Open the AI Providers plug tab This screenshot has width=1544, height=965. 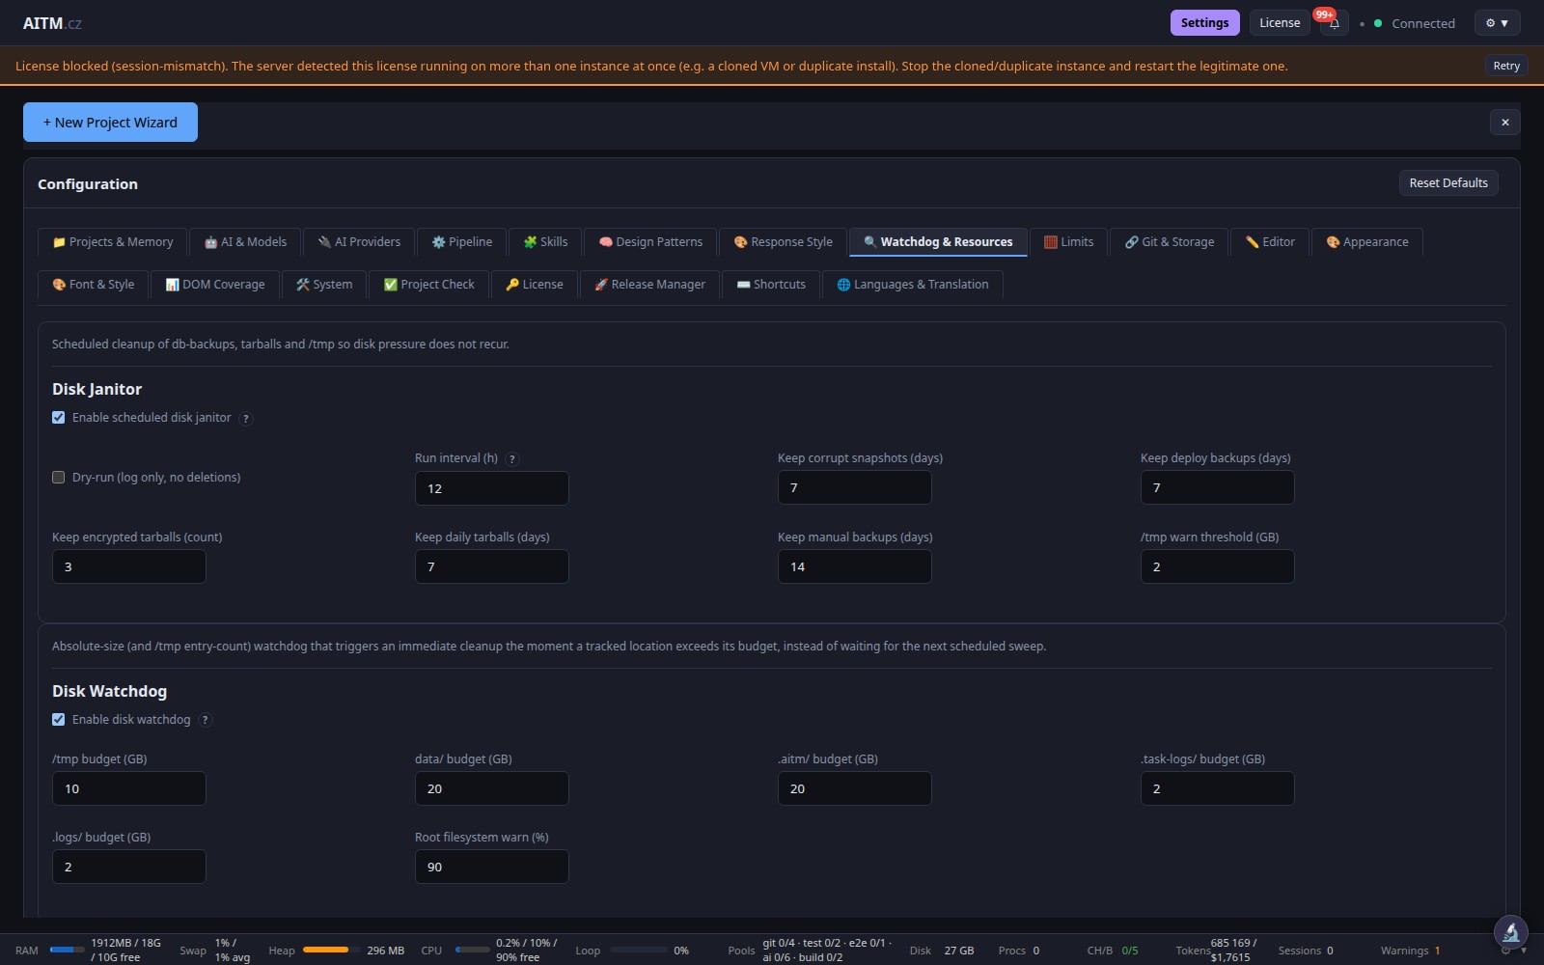point(359,242)
